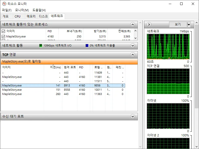
Task: Collapse the TCP 연결 section
Action: 133,55
